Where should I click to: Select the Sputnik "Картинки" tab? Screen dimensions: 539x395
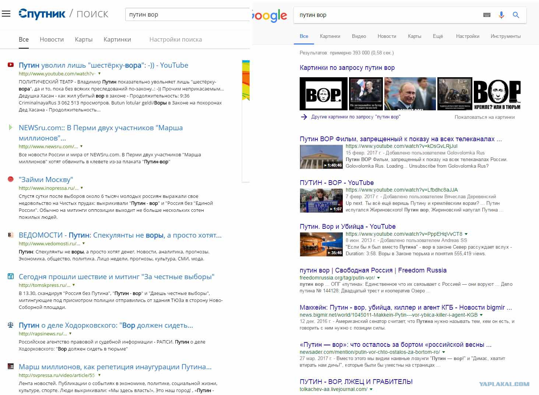pyautogui.click(x=117, y=39)
